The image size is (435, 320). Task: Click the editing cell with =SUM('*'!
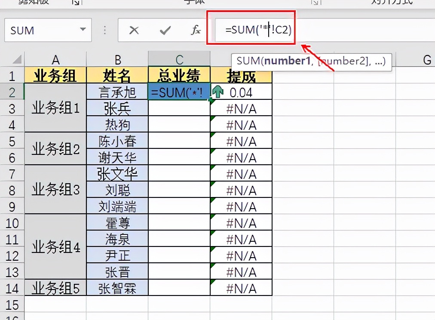click(x=179, y=92)
